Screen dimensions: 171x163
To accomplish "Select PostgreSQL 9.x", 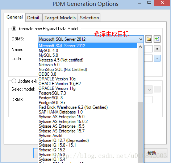I will [88, 103].
